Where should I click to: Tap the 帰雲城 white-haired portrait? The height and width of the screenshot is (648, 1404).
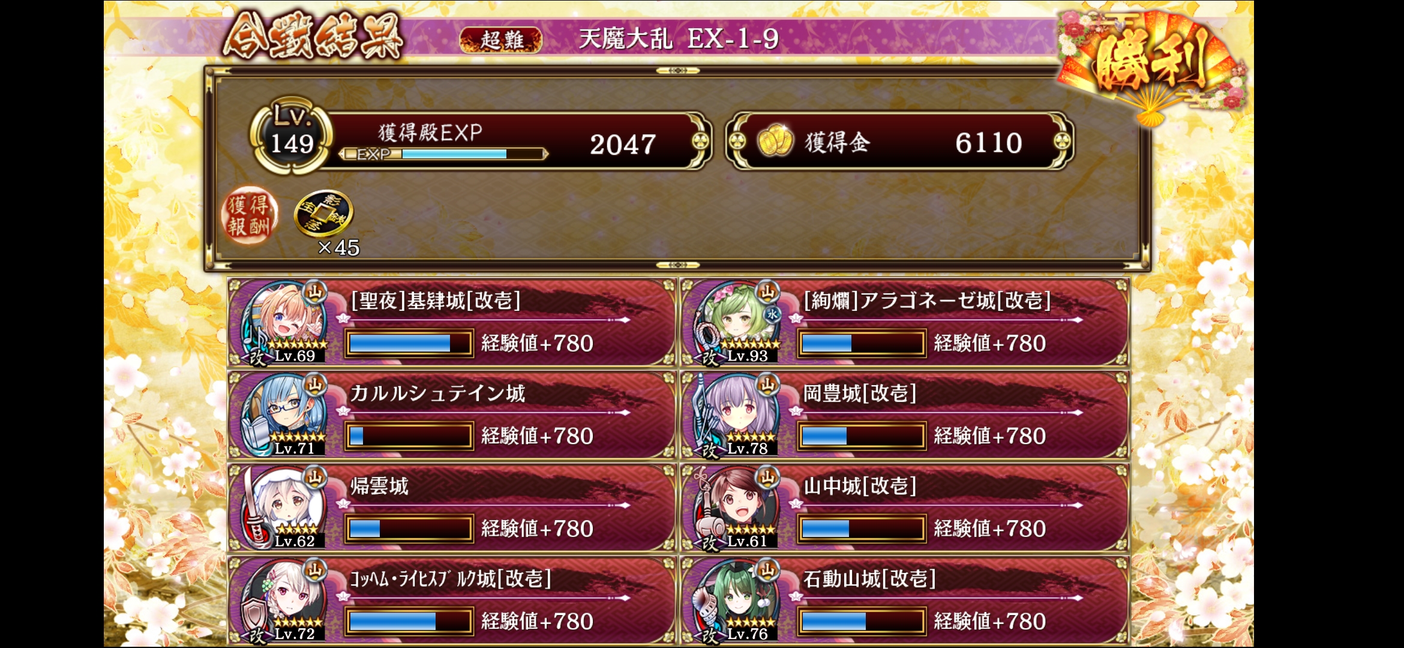tap(284, 508)
